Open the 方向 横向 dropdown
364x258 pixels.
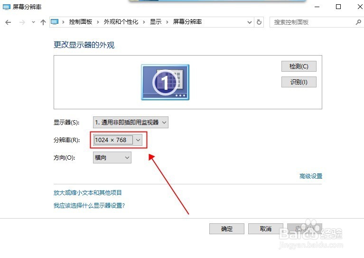tap(112, 158)
